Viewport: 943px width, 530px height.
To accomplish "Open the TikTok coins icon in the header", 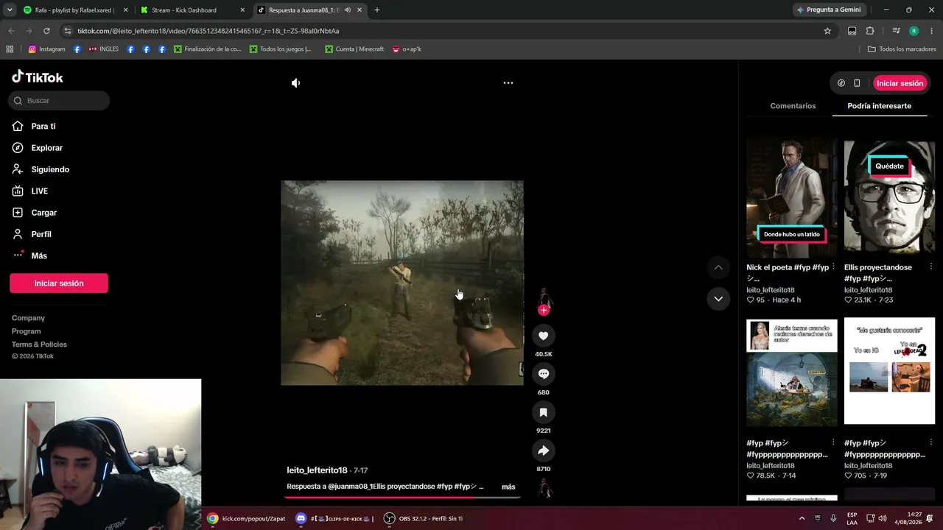I will (x=841, y=83).
